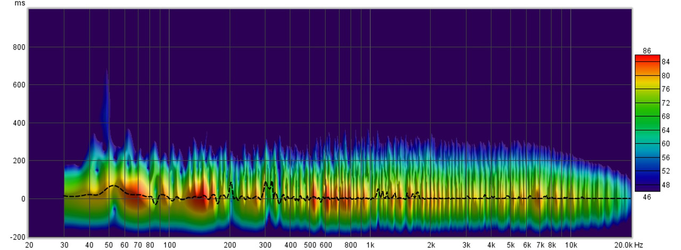This screenshot has height=250, width=681.
Task: Click the 1k tick on frequency axis
Action: point(370,245)
